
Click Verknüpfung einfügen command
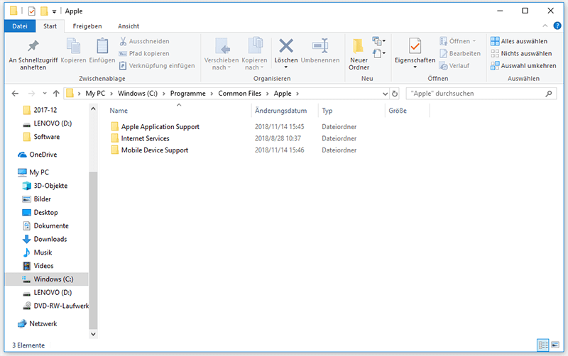pos(157,66)
